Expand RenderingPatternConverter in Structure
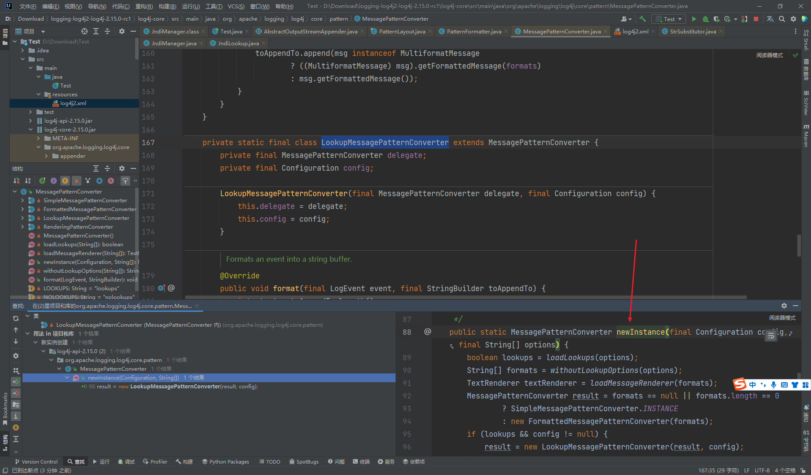Screen dimensions: 811x475 coord(23,227)
